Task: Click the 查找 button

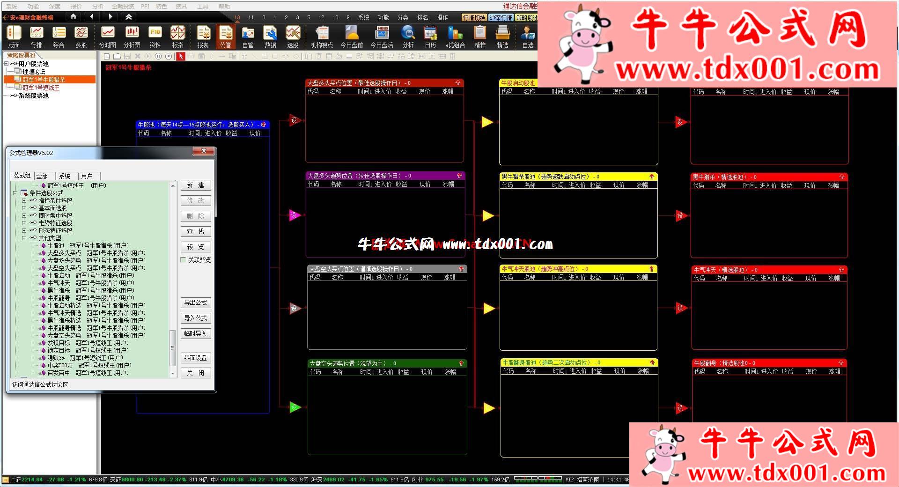Action: [196, 231]
